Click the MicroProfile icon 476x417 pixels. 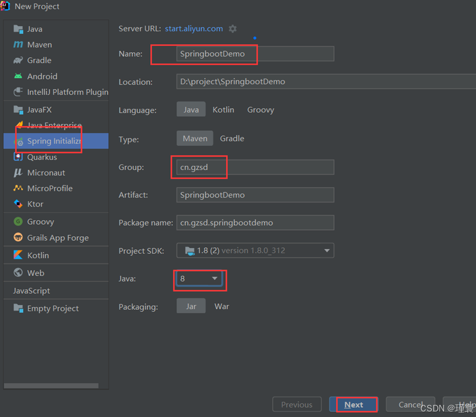[x=18, y=188]
